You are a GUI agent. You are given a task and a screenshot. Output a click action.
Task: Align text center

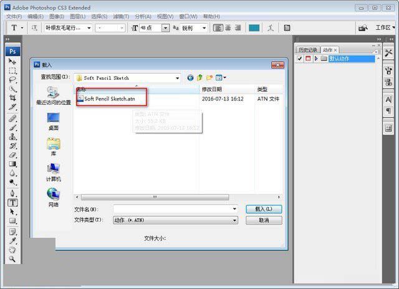coord(228,27)
